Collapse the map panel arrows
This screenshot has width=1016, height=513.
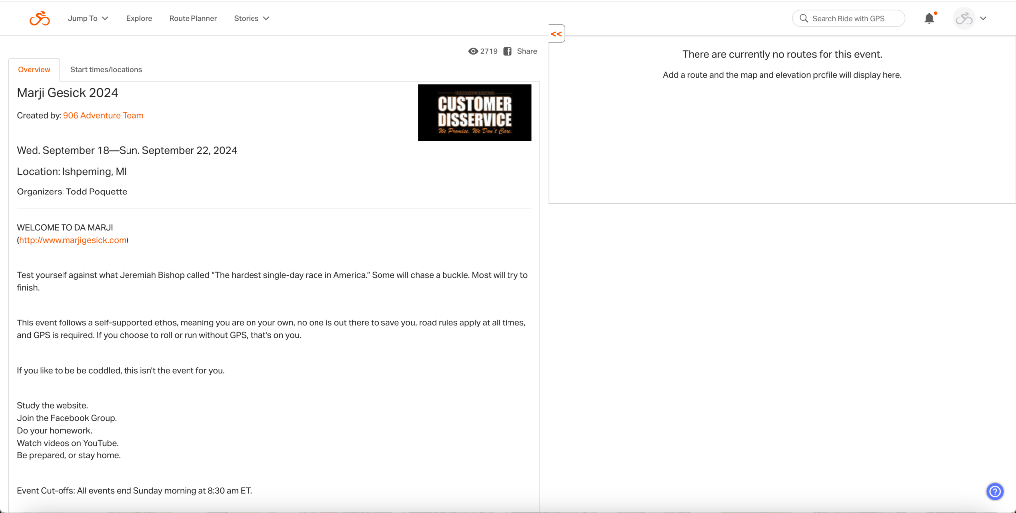click(x=556, y=34)
